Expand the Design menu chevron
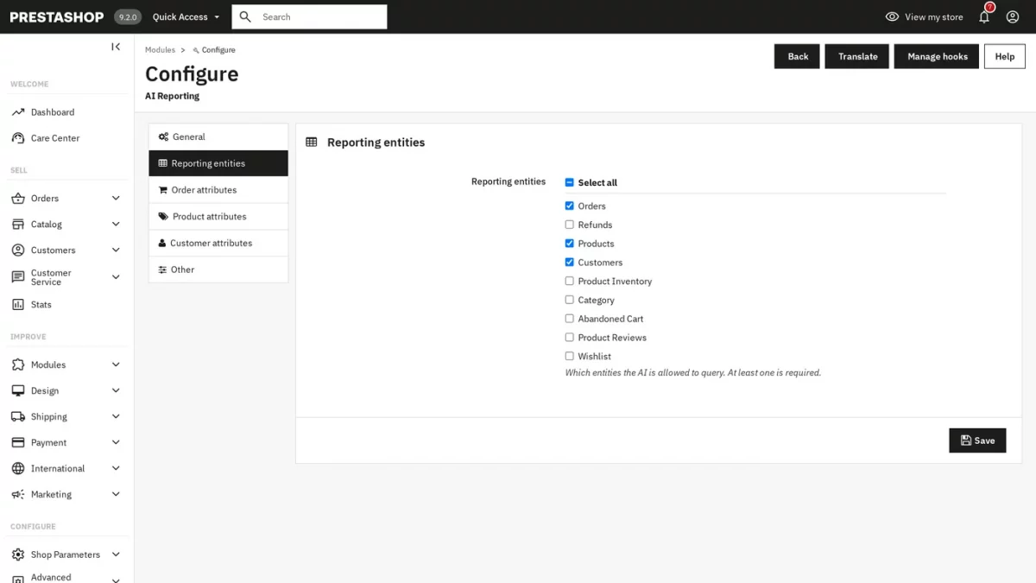Image resolution: width=1036 pixels, height=583 pixels. tap(116, 390)
